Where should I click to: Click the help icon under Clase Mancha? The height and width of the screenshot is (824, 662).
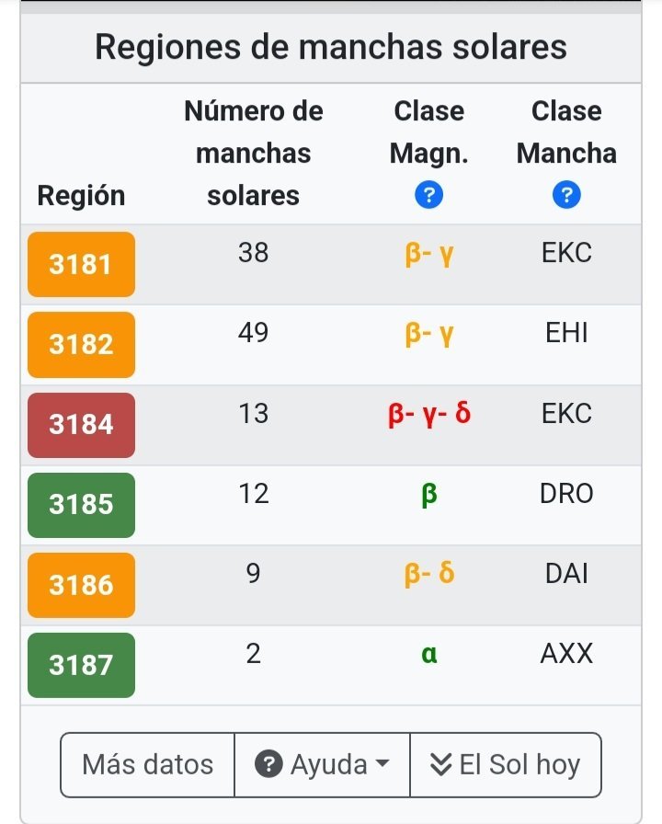point(566,195)
